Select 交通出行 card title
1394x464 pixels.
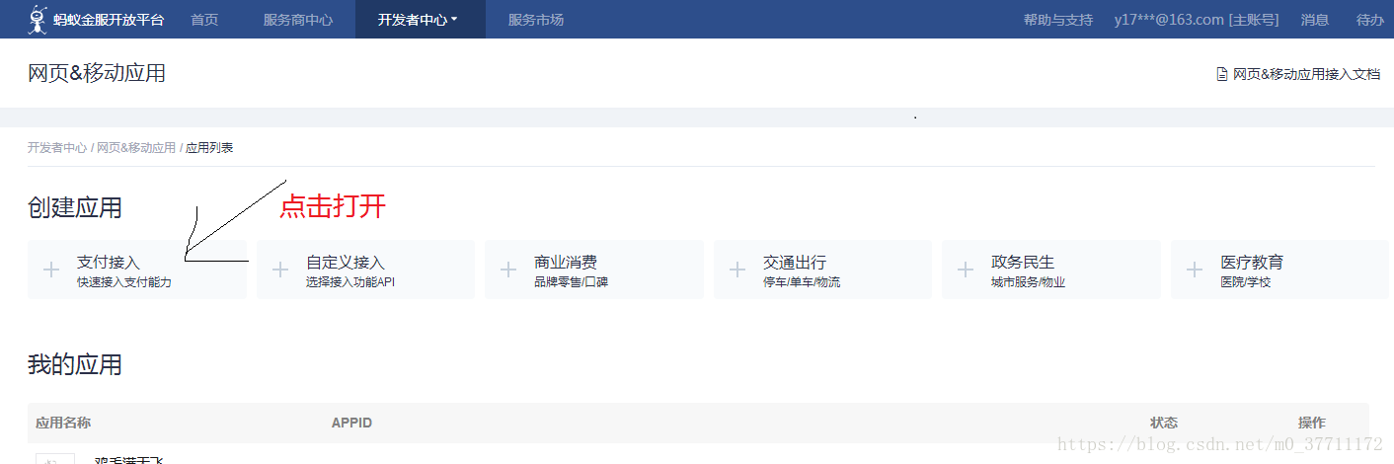tap(795, 263)
